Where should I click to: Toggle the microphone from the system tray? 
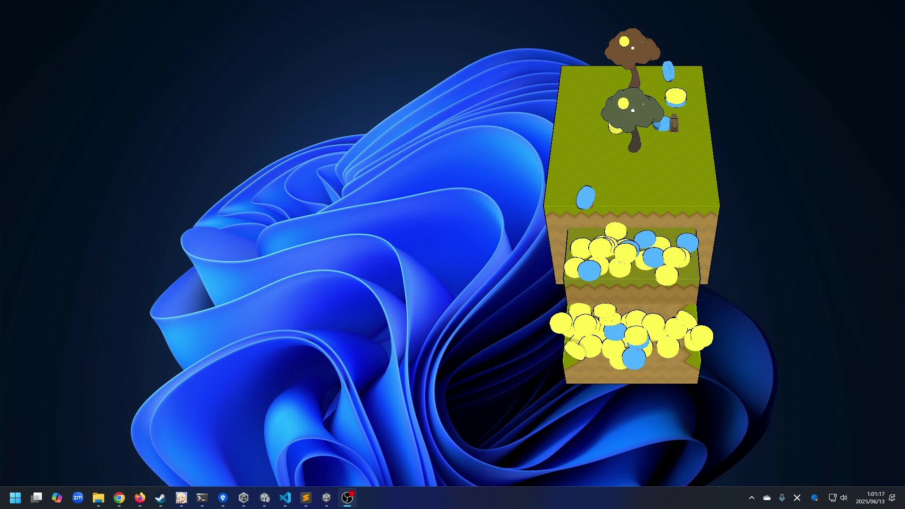(782, 497)
